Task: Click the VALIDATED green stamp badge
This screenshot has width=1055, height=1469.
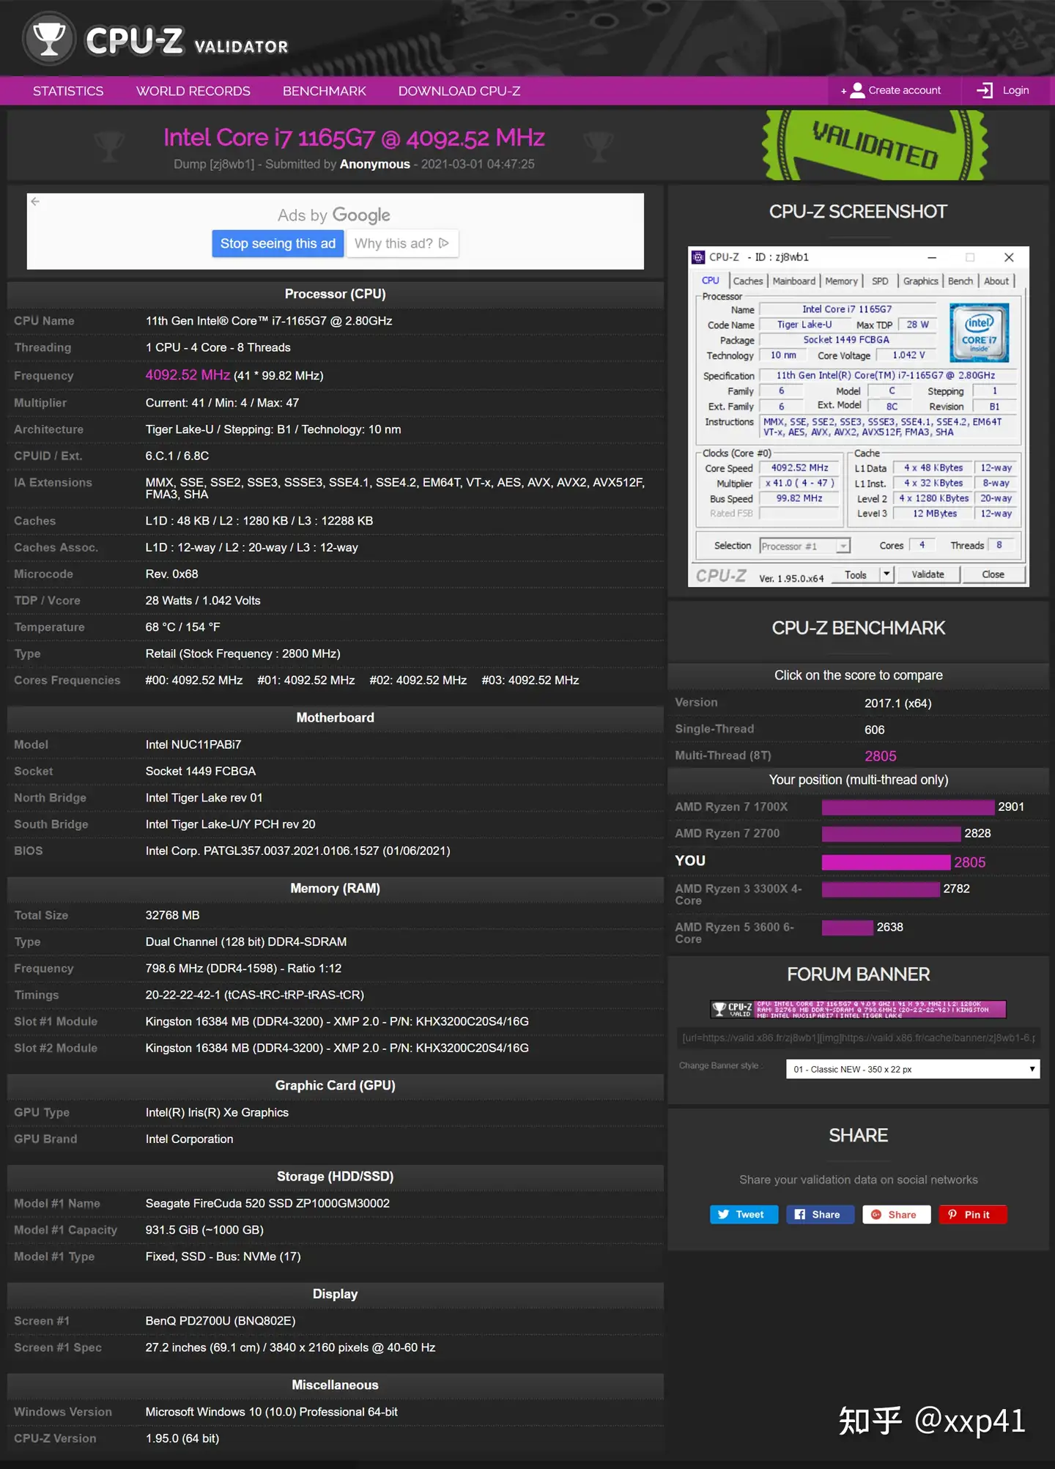Action: 875,145
